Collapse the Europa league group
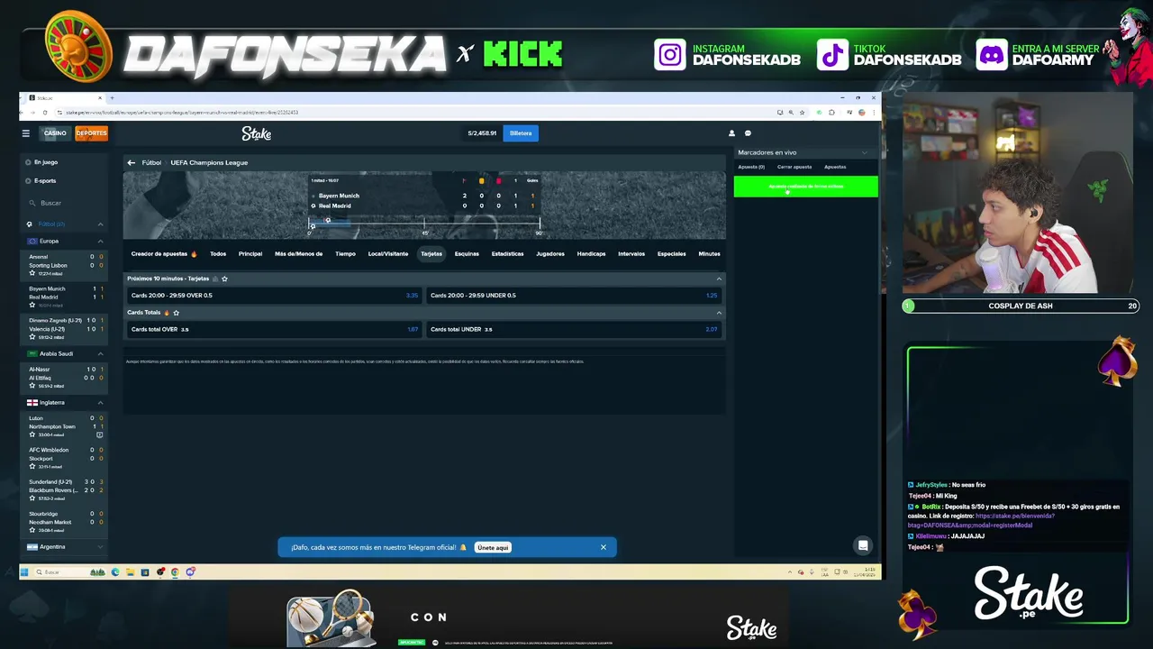This screenshot has height=649, width=1153. pos(100,241)
